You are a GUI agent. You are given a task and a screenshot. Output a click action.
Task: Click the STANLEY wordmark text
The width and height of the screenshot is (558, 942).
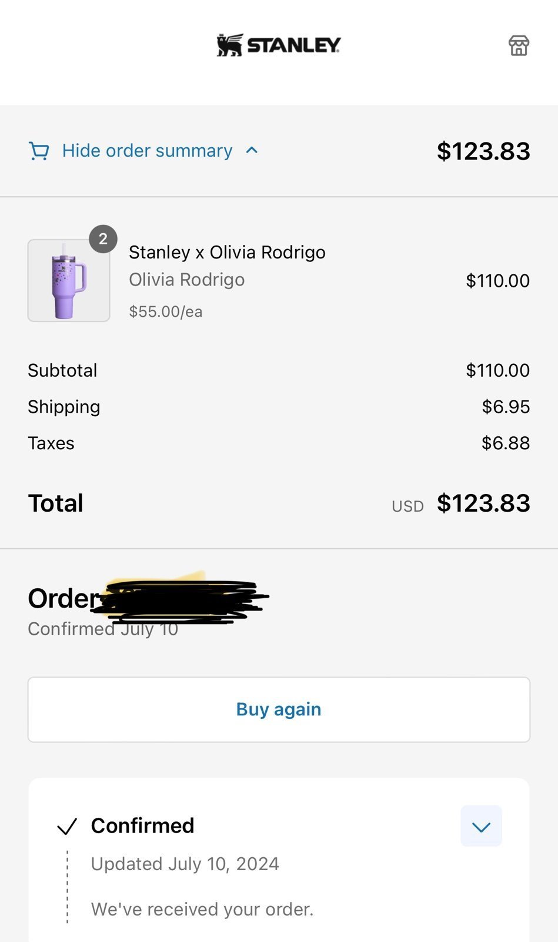[293, 45]
